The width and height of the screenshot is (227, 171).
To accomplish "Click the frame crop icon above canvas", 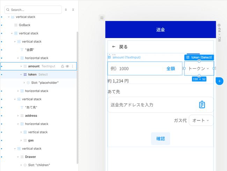I will pyautogui.click(x=102, y=18).
